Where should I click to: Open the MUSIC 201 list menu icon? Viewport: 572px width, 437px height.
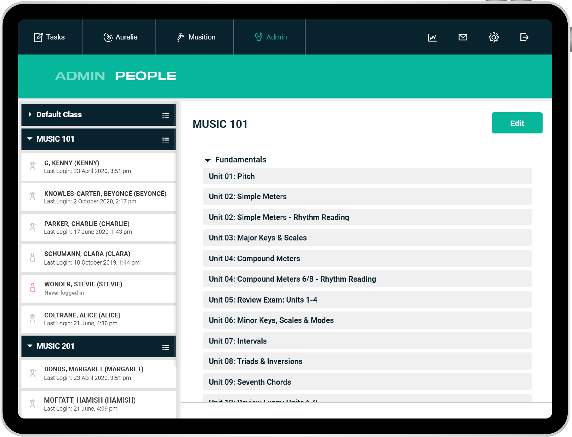tap(165, 347)
